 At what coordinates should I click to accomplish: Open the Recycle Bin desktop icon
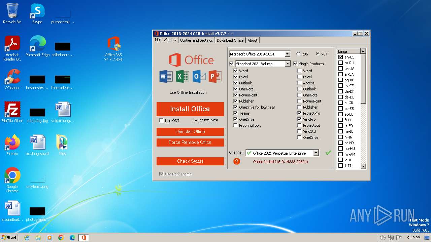[12, 13]
